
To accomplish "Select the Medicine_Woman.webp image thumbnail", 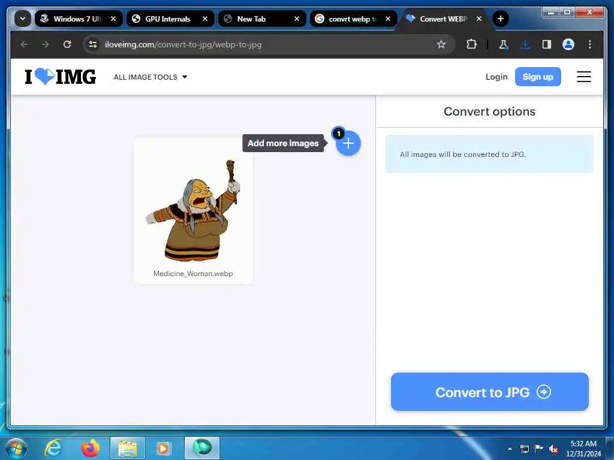I will pyautogui.click(x=193, y=210).
